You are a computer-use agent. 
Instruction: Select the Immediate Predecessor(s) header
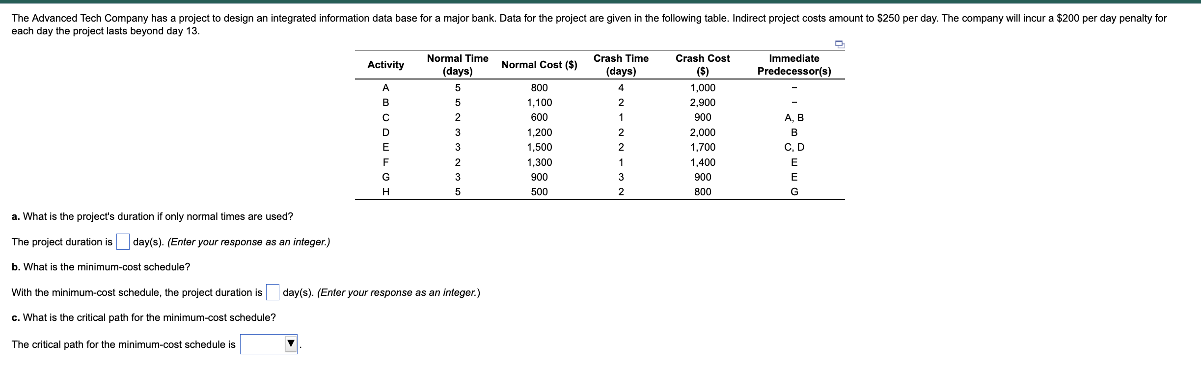coord(794,64)
